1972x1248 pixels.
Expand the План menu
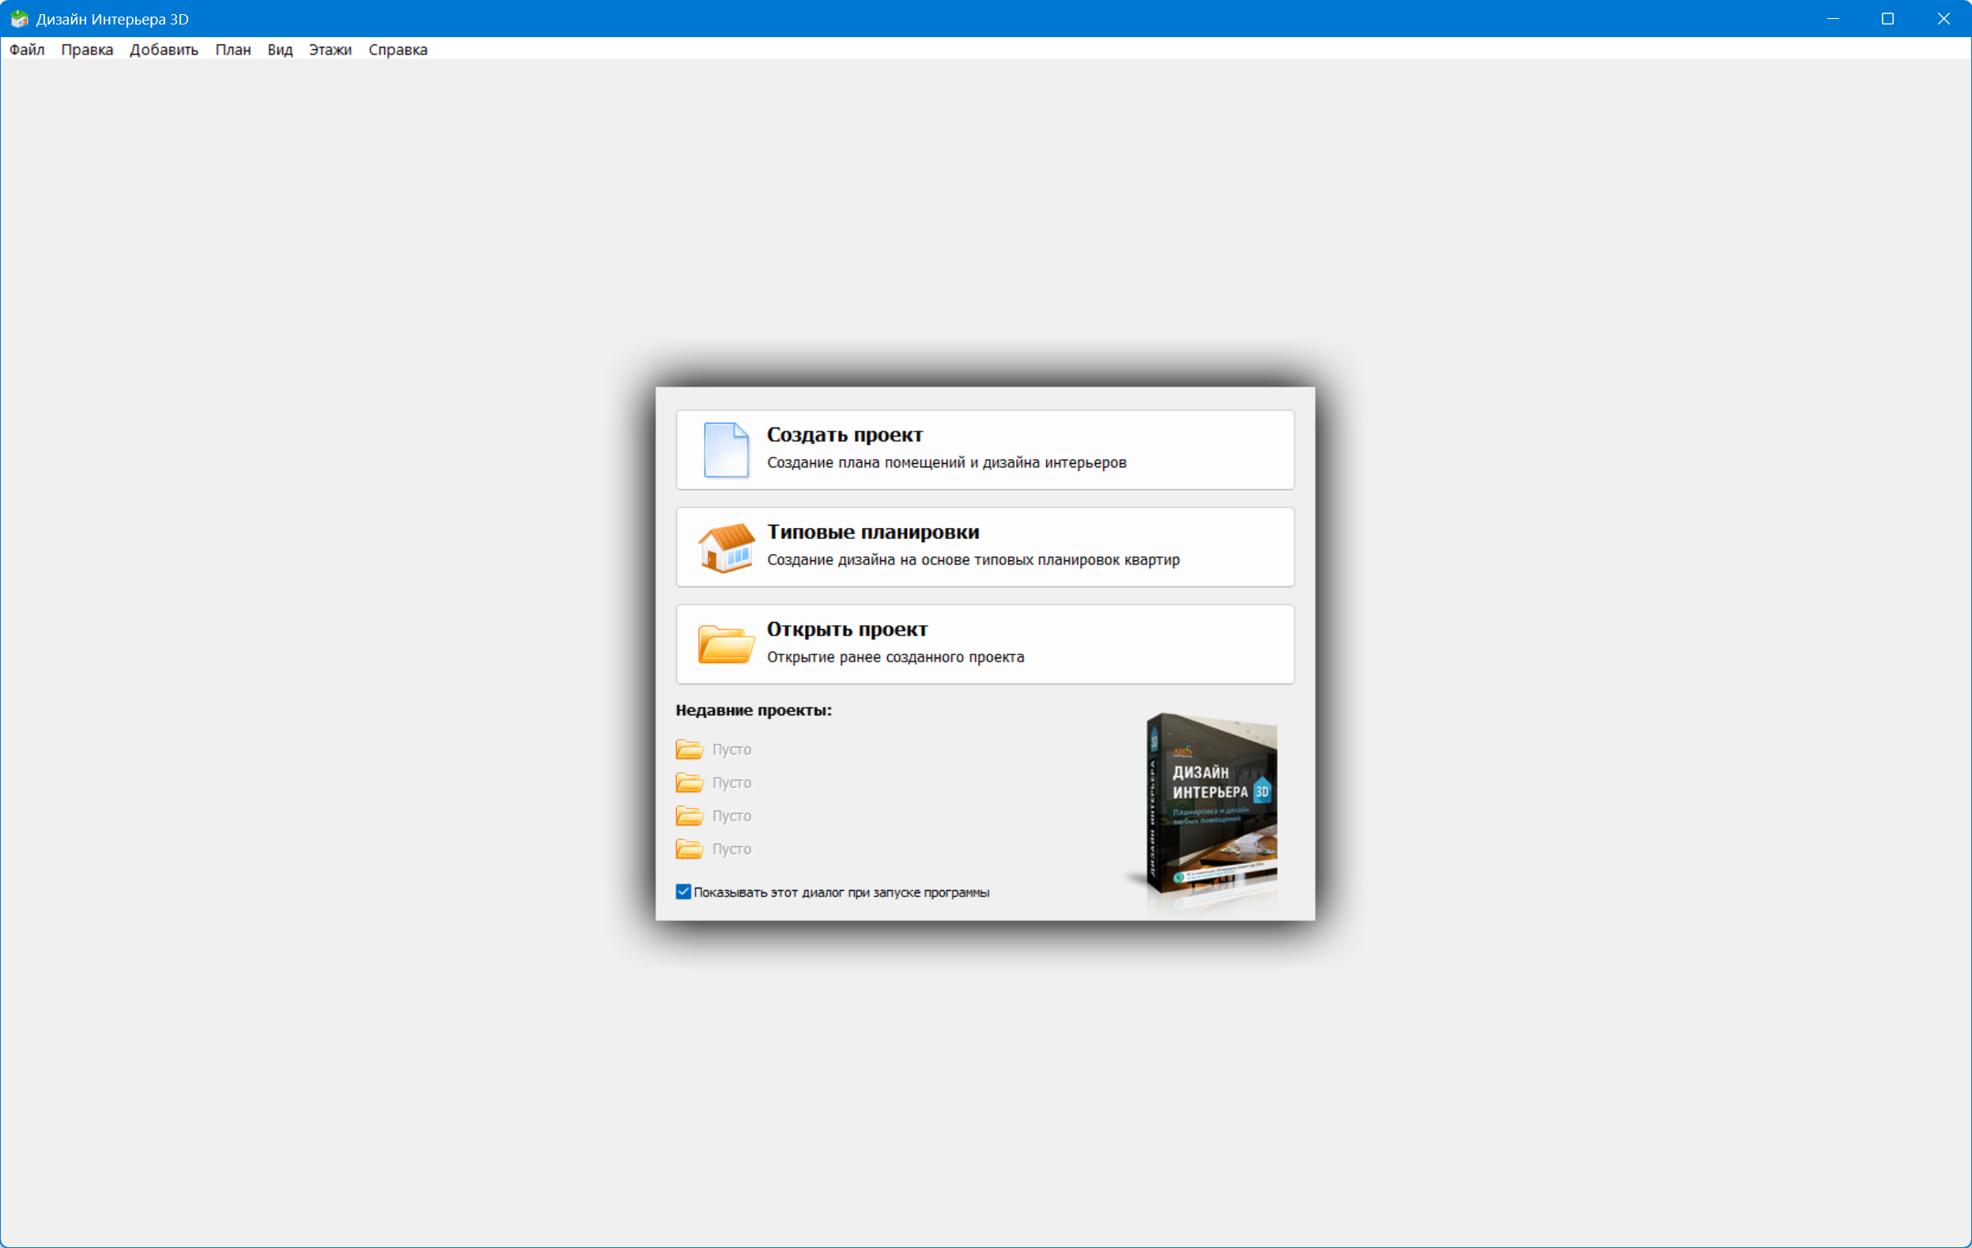point(232,50)
